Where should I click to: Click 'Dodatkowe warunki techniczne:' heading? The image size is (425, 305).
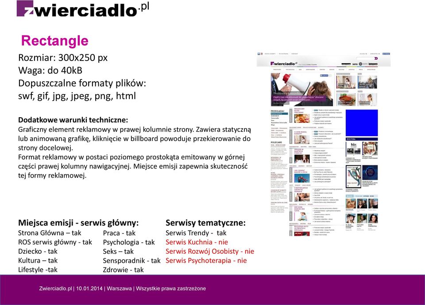coord(73,120)
